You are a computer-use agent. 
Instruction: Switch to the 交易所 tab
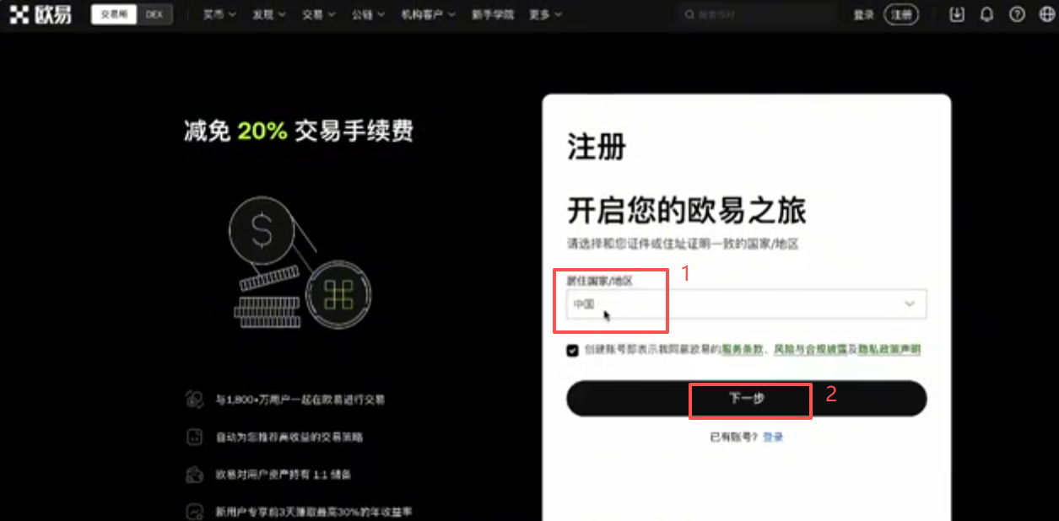pos(114,15)
